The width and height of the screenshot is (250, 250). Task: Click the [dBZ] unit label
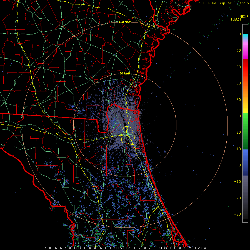tap(236, 19)
